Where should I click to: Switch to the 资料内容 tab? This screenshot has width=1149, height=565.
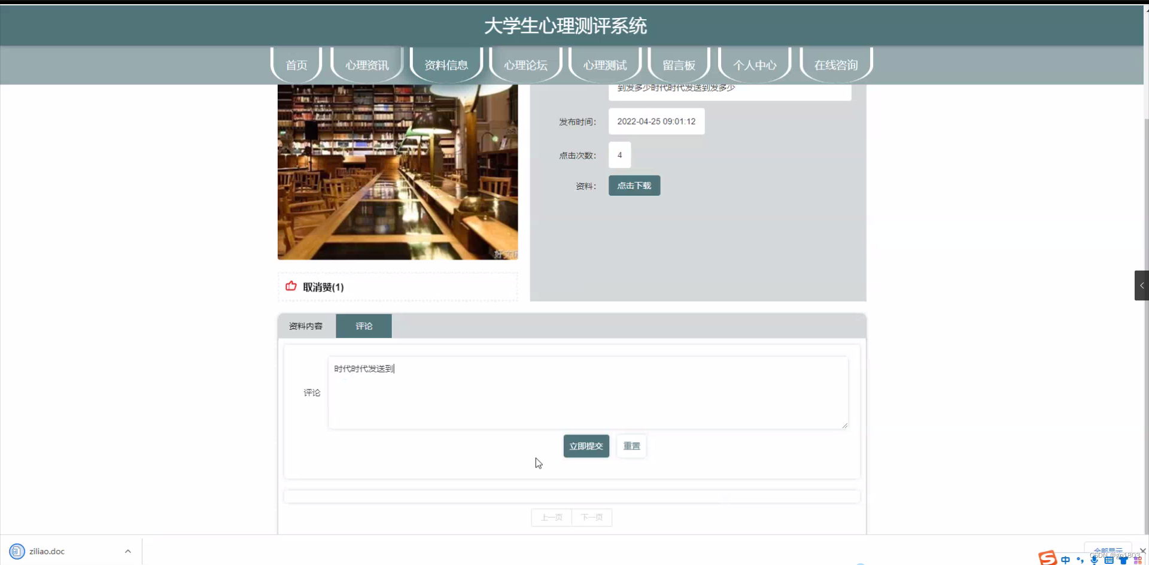click(306, 326)
